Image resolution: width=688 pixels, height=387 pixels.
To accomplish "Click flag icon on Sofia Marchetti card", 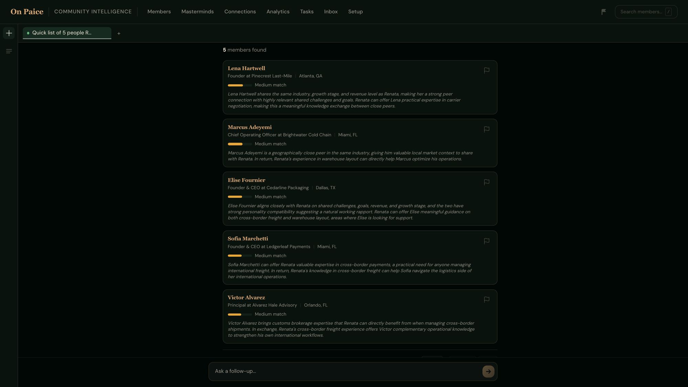I will (486, 241).
